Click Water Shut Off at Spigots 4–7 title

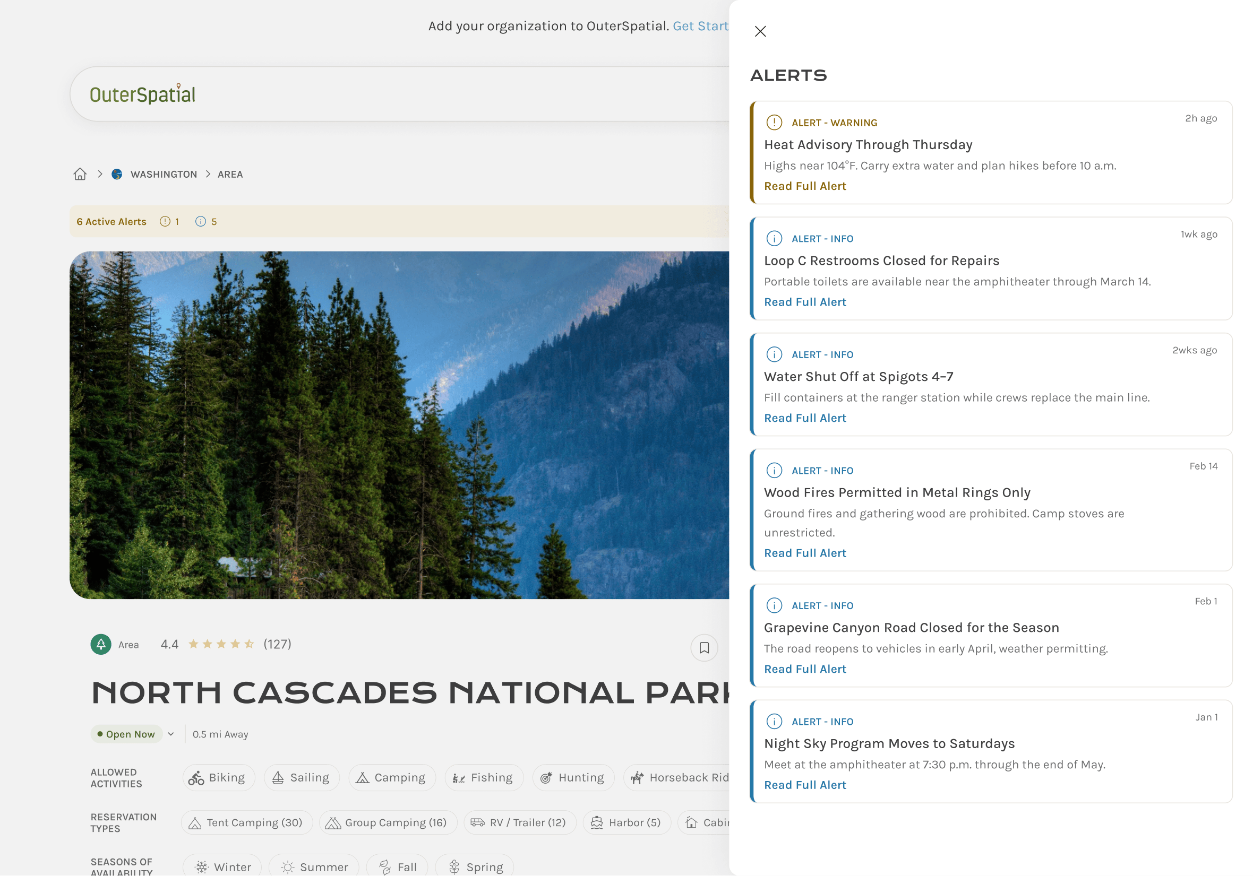(859, 376)
